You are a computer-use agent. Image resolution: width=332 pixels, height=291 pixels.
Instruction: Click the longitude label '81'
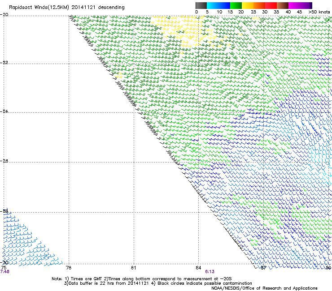[133, 268]
